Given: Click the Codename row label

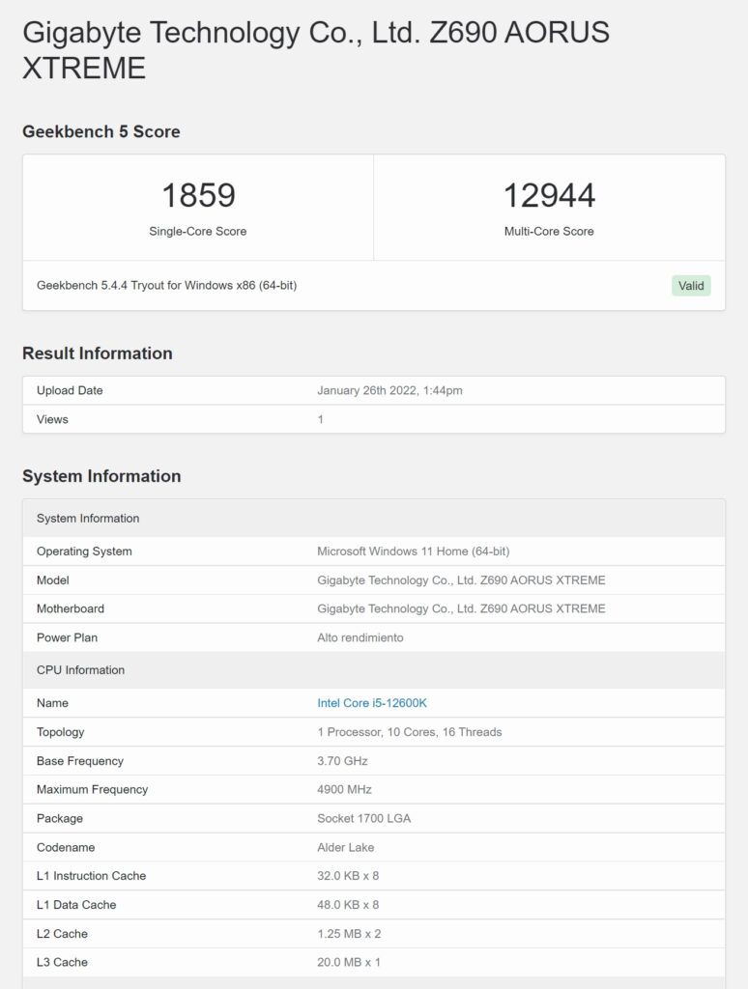Looking at the screenshot, I should 66,847.
